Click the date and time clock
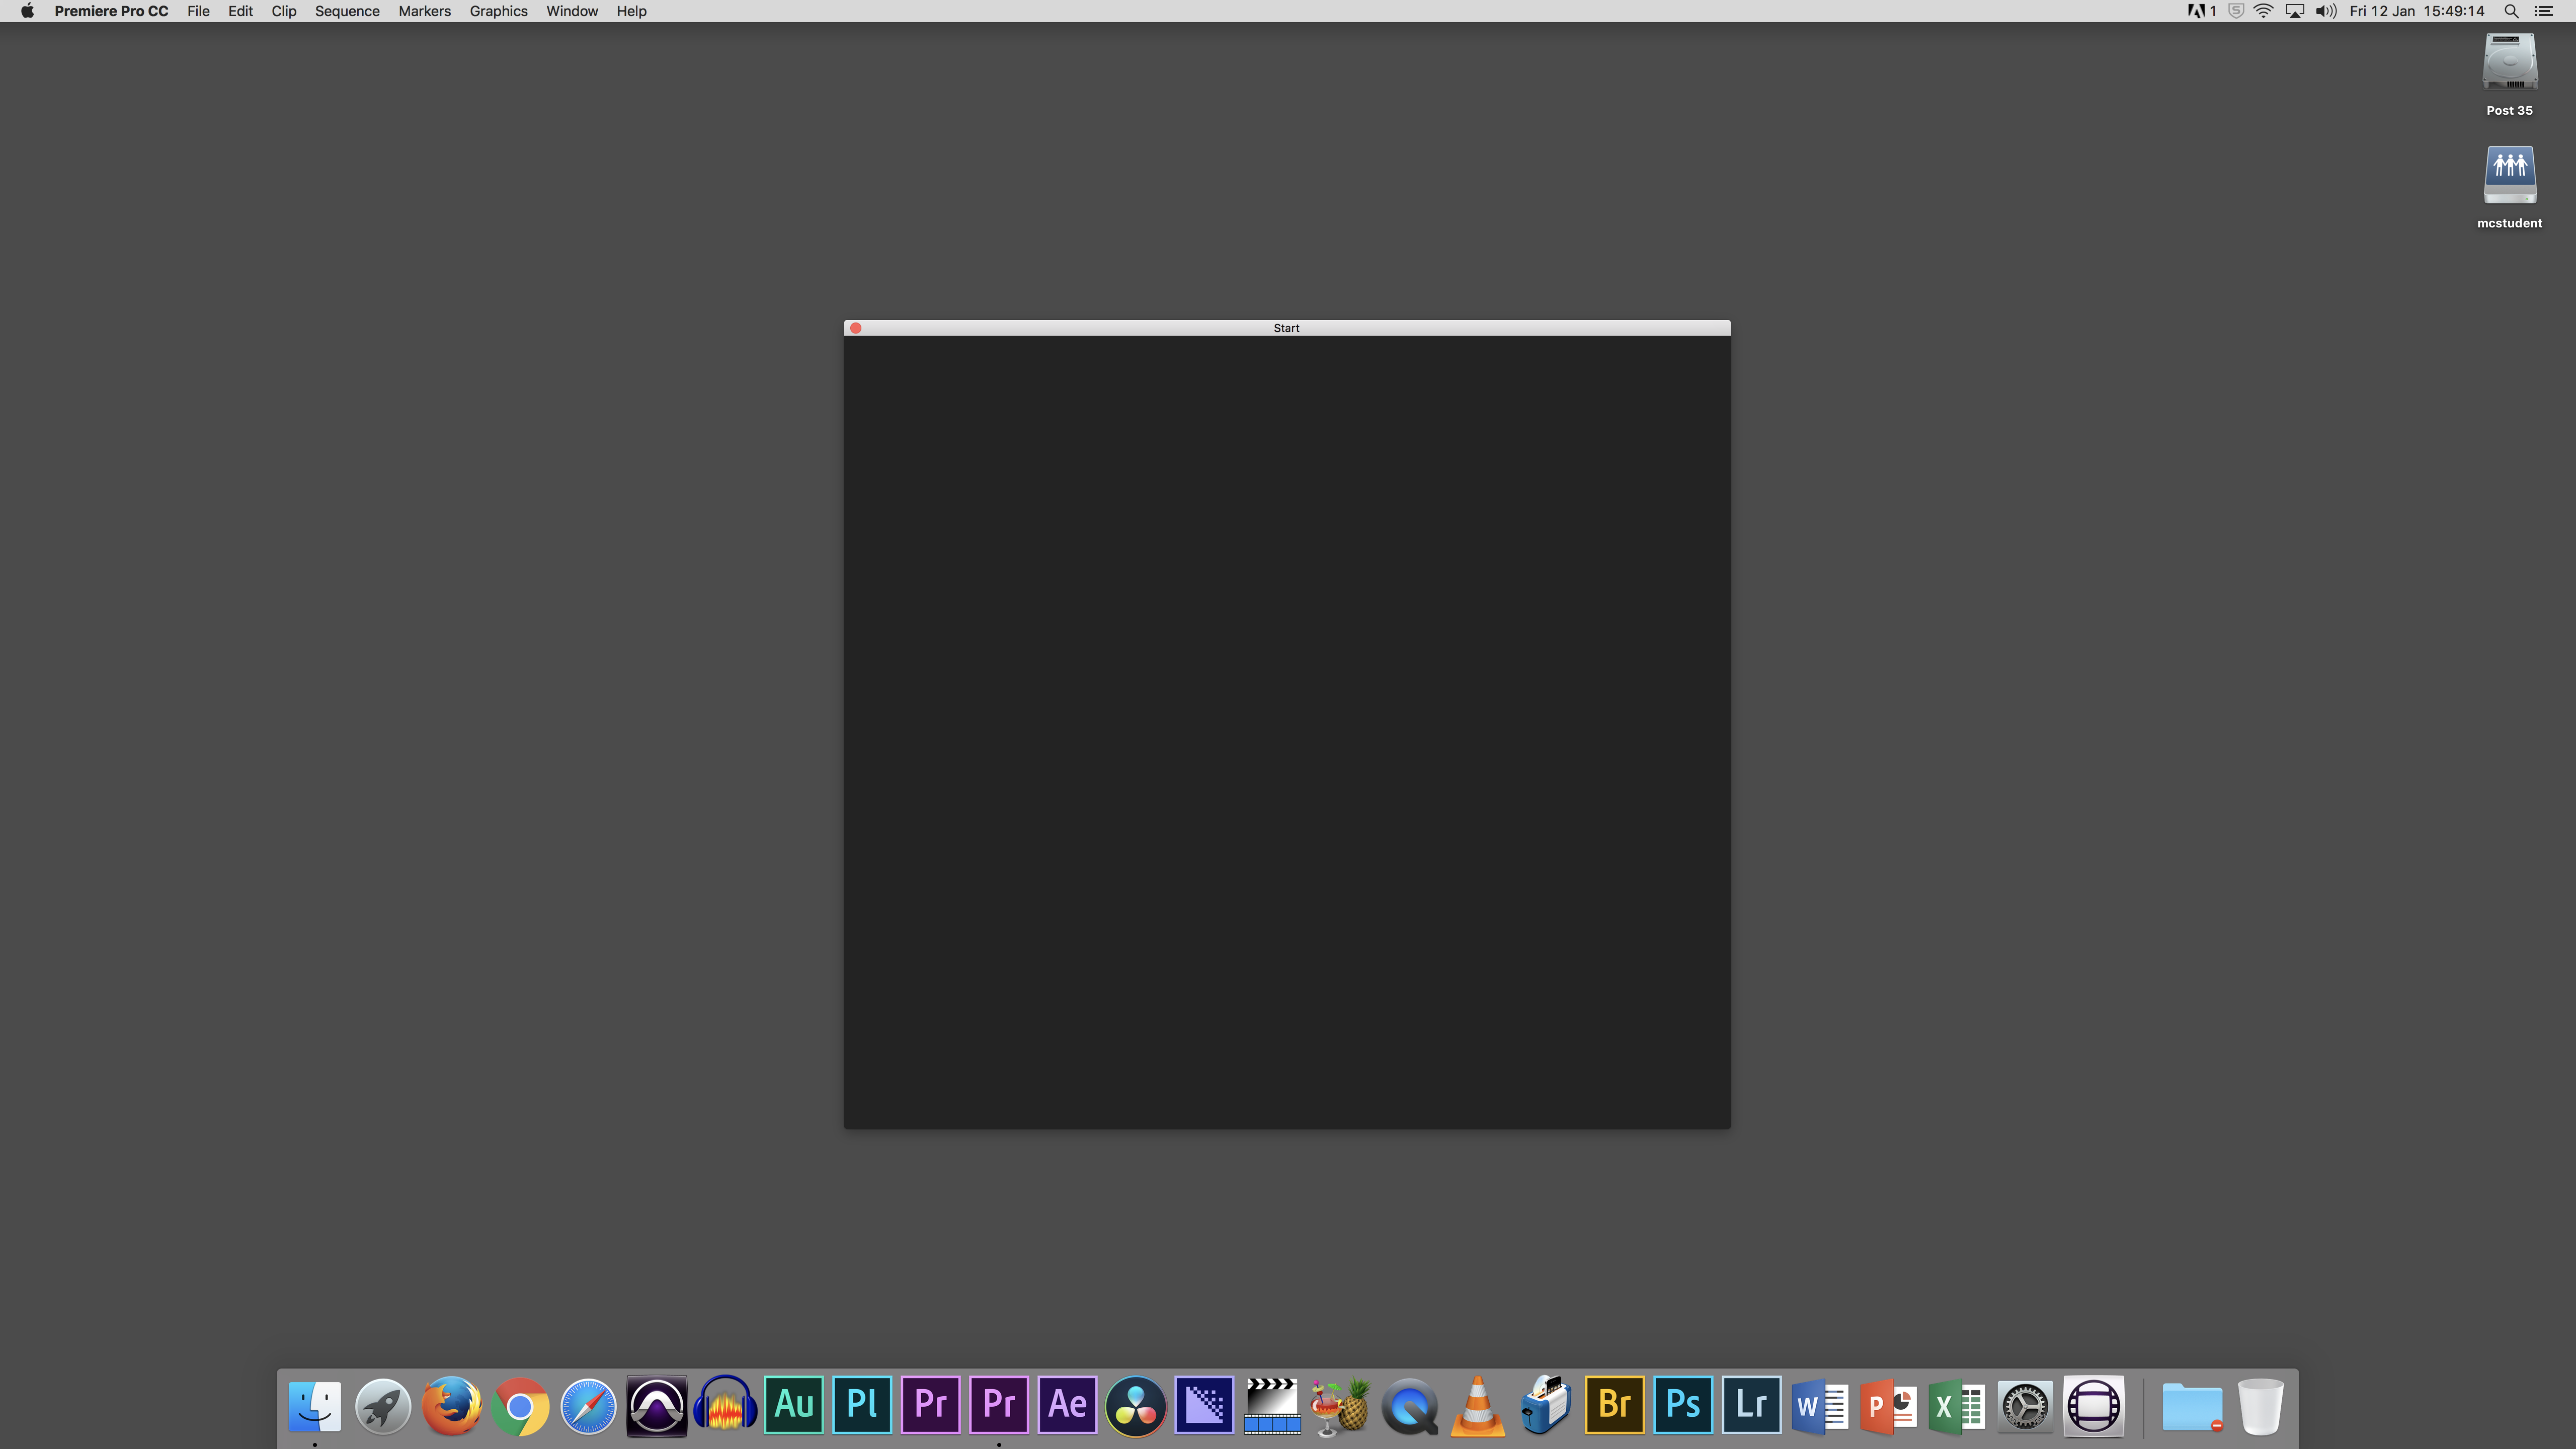Screen dimensions: 2576x1449 (x=2417, y=11)
